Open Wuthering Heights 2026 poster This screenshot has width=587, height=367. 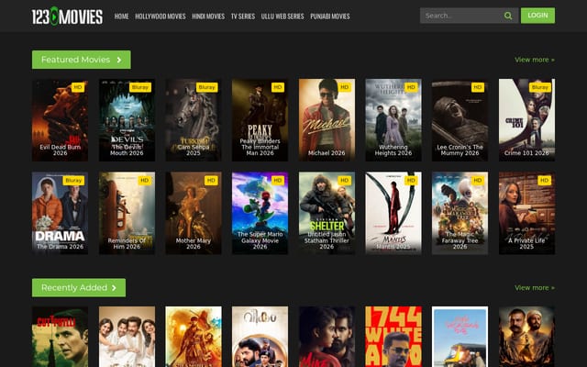pyautogui.click(x=393, y=120)
